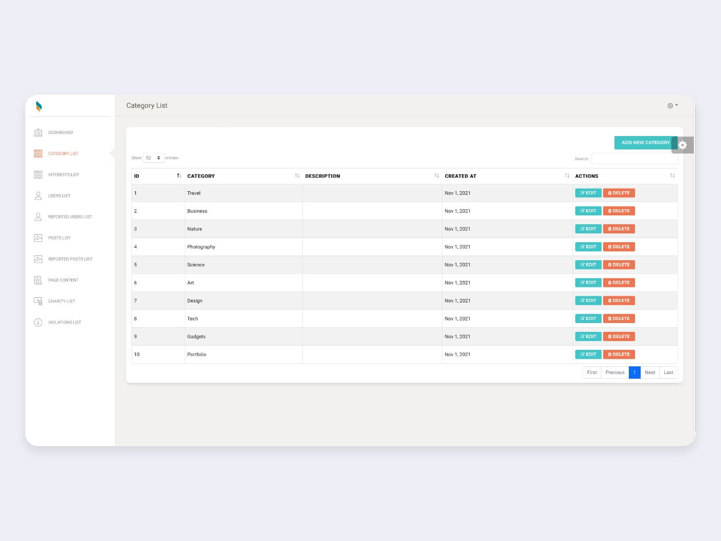Screen dimensions: 721x541
Task: Edit the Gadgets category
Action: click(x=588, y=337)
